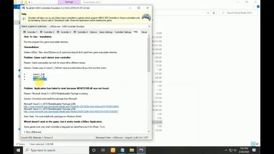This screenshot has height=154, width=274.
Task: Click the xinput1_1.dll list entry
Action: pyautogui.click(x=39, y=77)
